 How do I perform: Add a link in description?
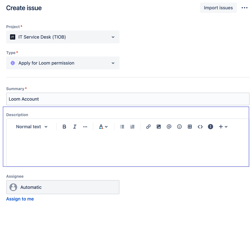tap(148, 127)
